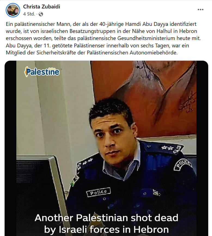The height and width of the screenshot is (236, 212).
Task: Click the Palestine Online logo in image
Action: tap(42, 72)
